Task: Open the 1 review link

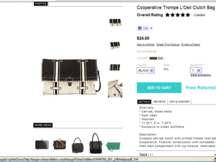Action: (x=199, y=15)
